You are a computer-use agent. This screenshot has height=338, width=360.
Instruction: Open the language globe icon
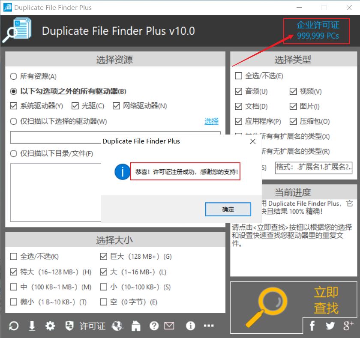coord(117,326)
